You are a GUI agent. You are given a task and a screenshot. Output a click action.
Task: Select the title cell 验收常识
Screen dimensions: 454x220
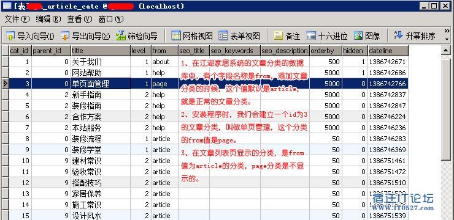(101, 172)
